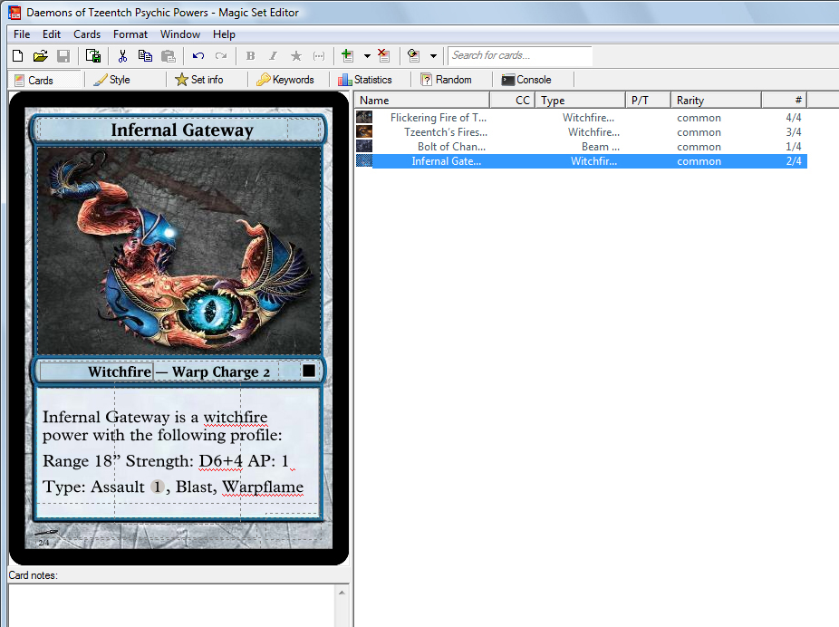Screen dimensions: 839x627
Task: Open the Edit menu
Action: point(52,34)
